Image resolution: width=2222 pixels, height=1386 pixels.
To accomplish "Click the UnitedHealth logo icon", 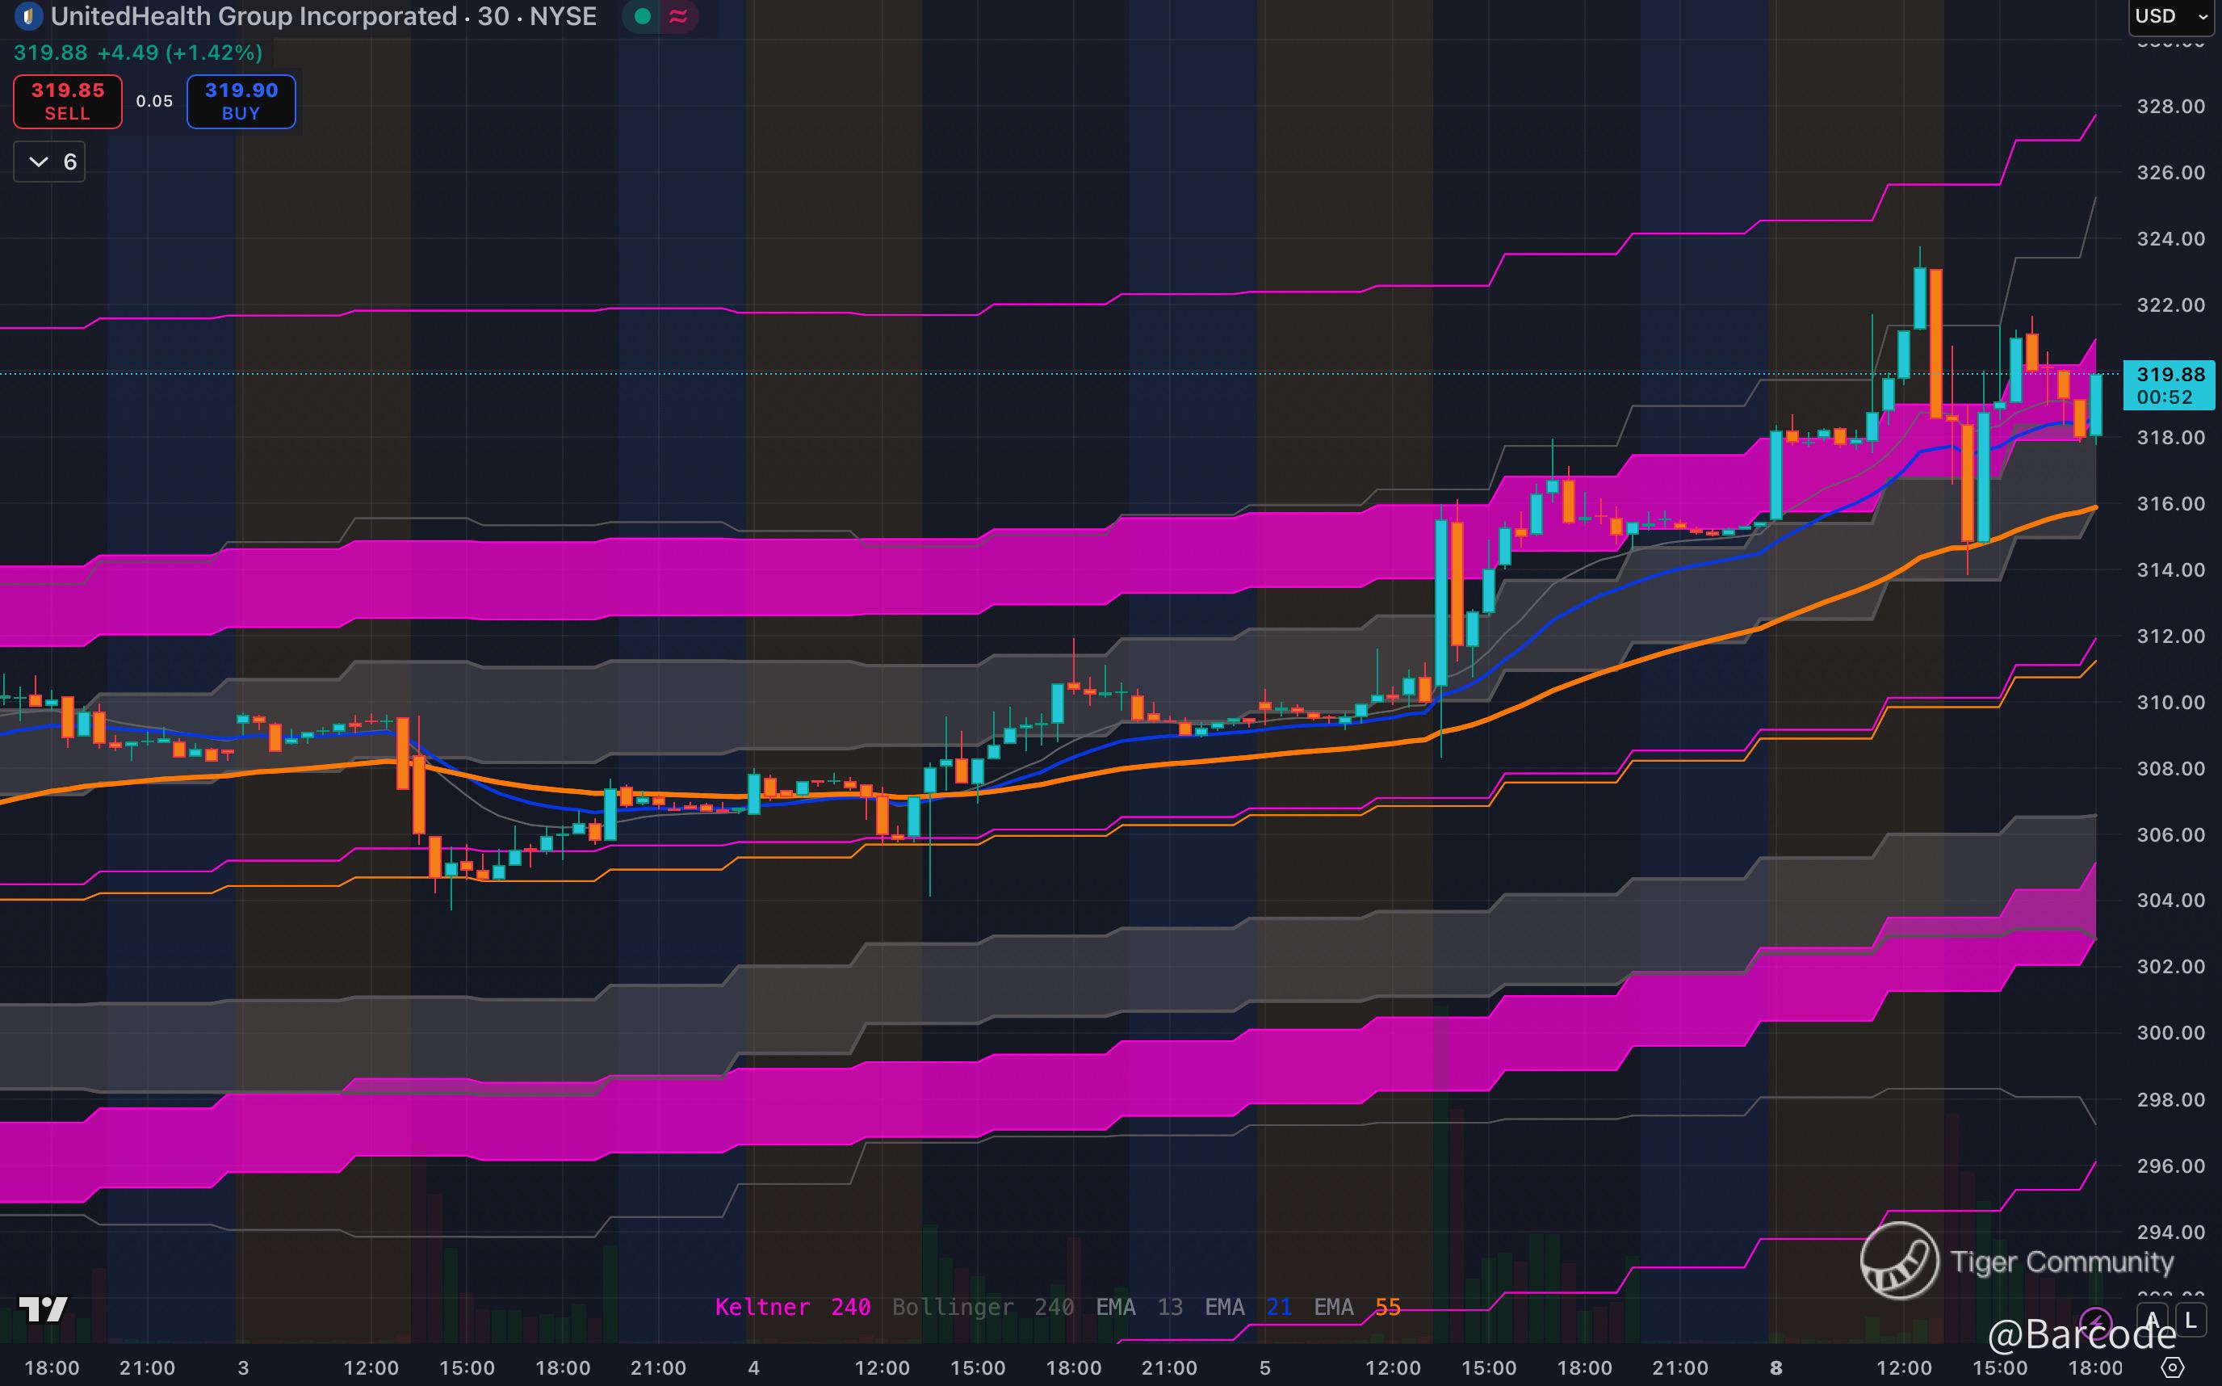I will (28, 16).
